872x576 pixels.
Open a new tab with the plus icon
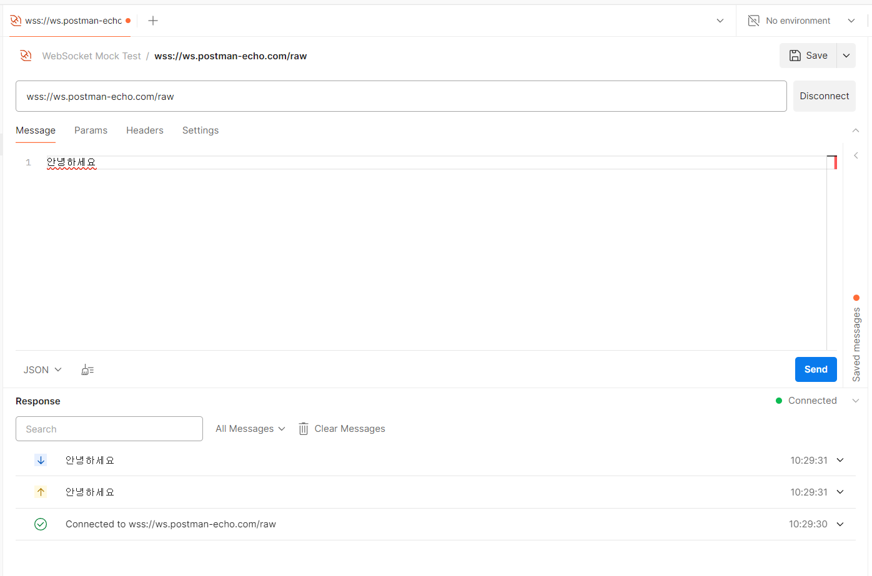pos(153,21)
